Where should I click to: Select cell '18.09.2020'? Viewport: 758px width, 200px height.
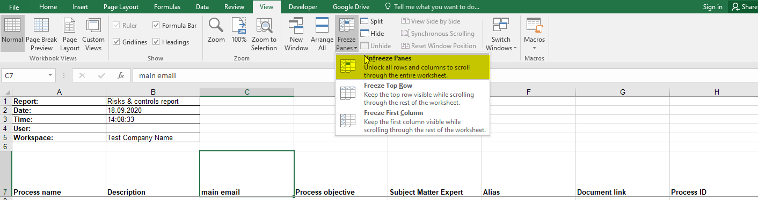[x=153, y=110]
